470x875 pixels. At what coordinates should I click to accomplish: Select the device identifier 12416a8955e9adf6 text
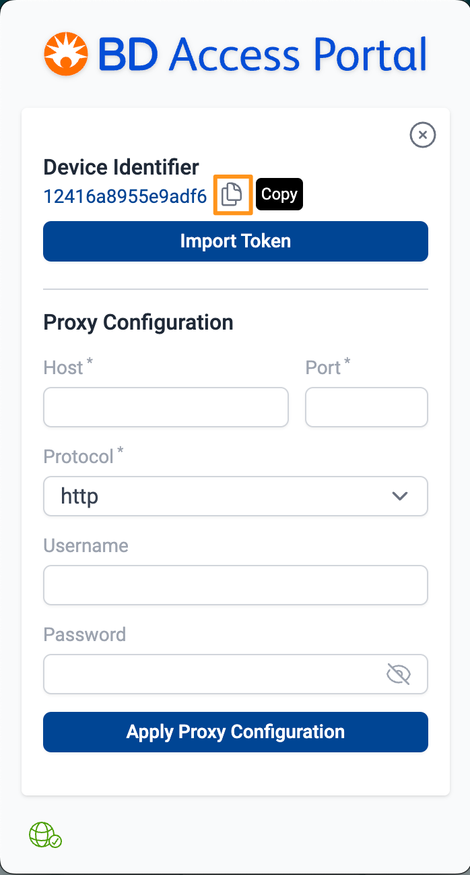click(x=125, y=196)
